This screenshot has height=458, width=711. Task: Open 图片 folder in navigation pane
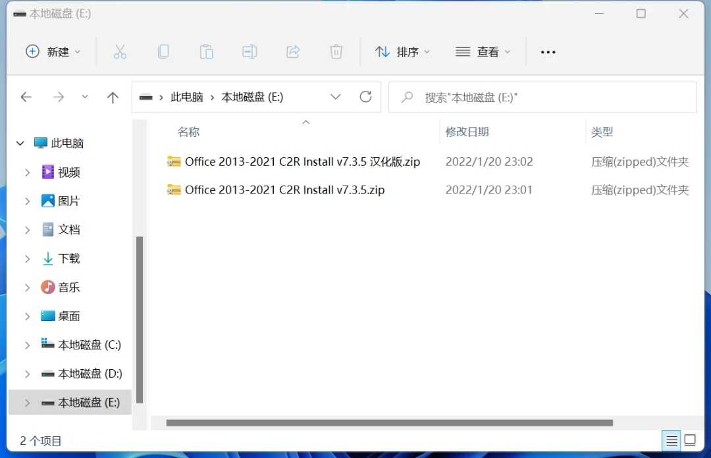coord(69,201)
